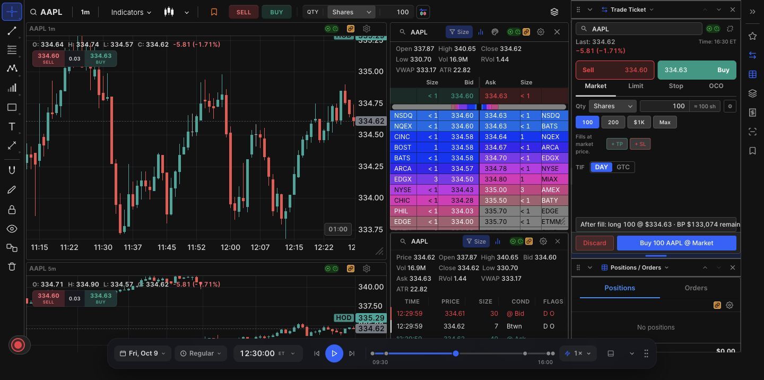Click the color palette icon in Level 2 panel
The height and width of the screenshot is (380, 764).
tap(495, 32)
